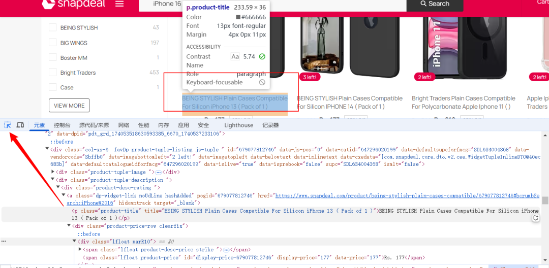The height and width of the screenshot is (268, 549).
Task: Click the scrollbar up arrow in elements panel
Action: click(x=545, y=135)
